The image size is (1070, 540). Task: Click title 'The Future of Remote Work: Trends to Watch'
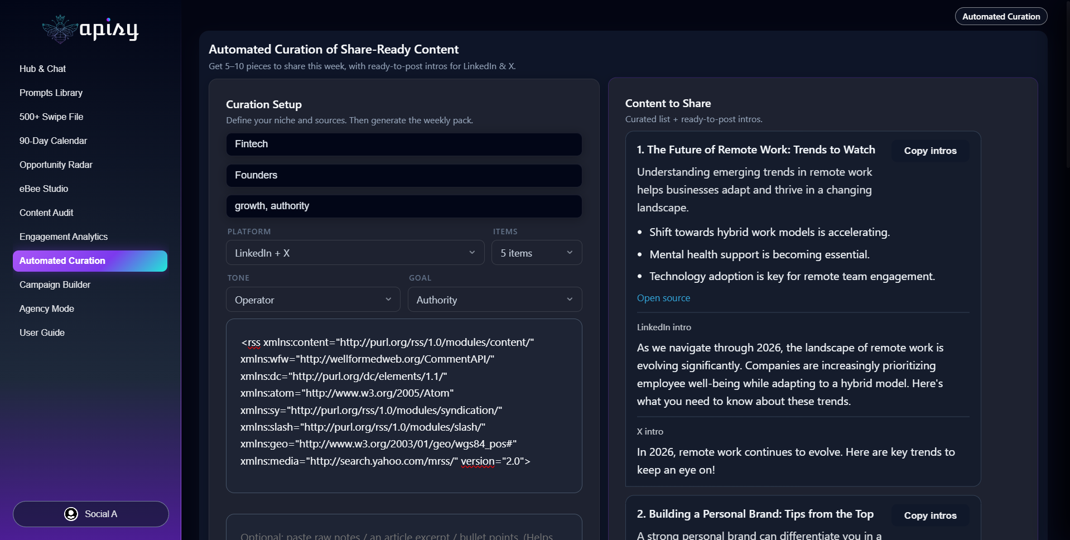(756, 150)
